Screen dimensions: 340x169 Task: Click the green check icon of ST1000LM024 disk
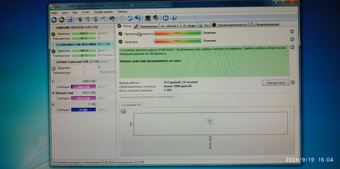click(53, 51)
